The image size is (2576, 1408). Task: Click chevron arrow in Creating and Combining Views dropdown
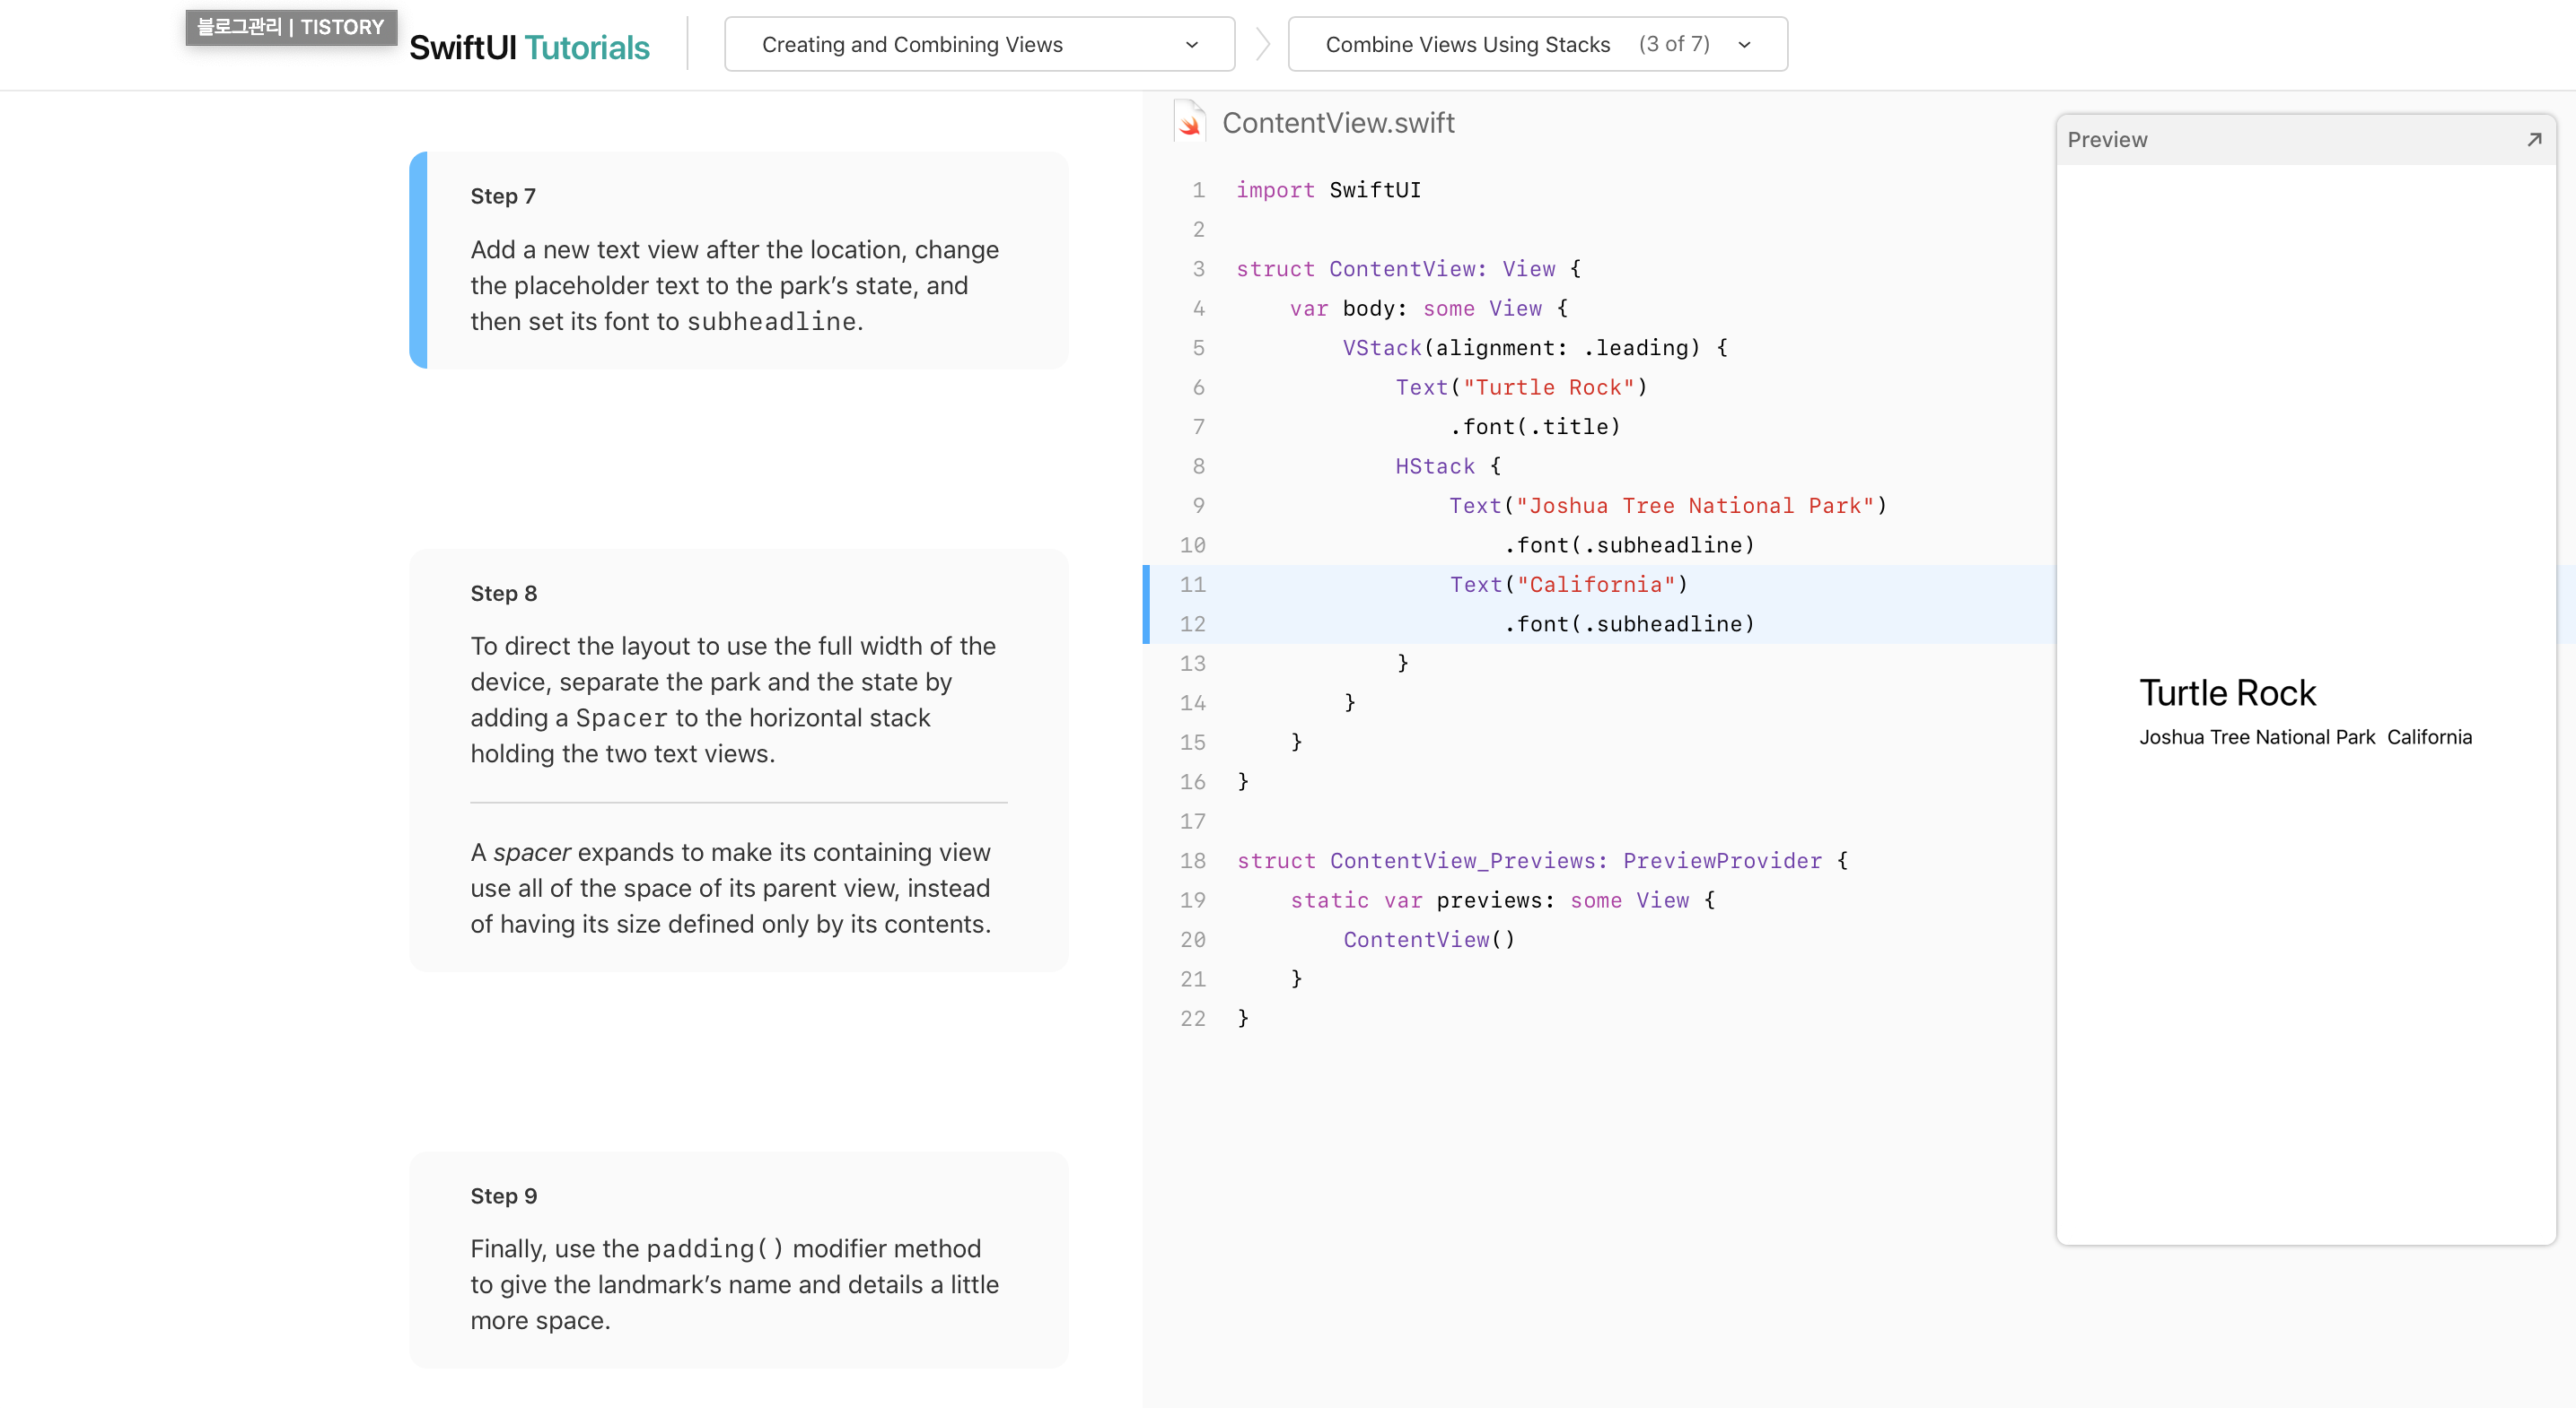point(1191,45)
